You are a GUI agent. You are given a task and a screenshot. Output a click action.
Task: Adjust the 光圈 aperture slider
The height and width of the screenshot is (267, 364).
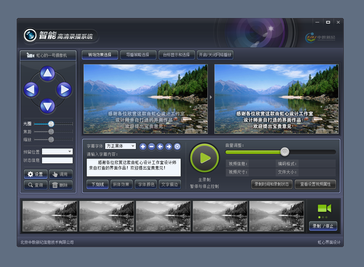53,124
